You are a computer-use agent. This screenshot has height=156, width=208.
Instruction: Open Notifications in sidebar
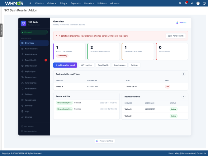click(34, 89)
